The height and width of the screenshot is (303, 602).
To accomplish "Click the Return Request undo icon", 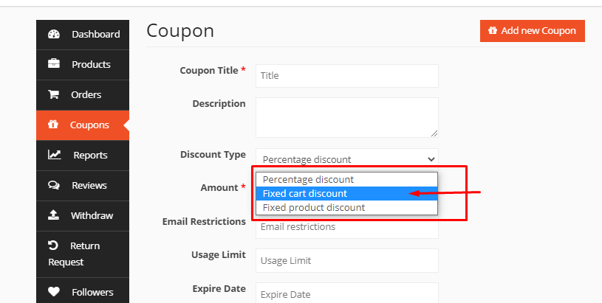I will coord(53,245).
